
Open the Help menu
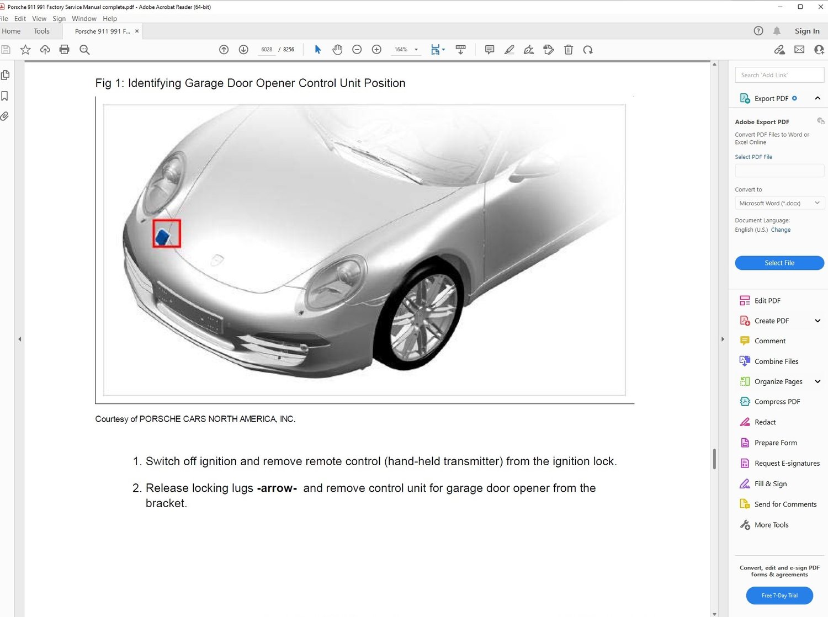110,19
